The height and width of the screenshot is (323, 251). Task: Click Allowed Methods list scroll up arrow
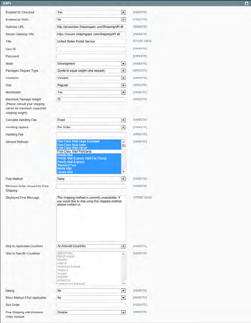click(123, 142)
